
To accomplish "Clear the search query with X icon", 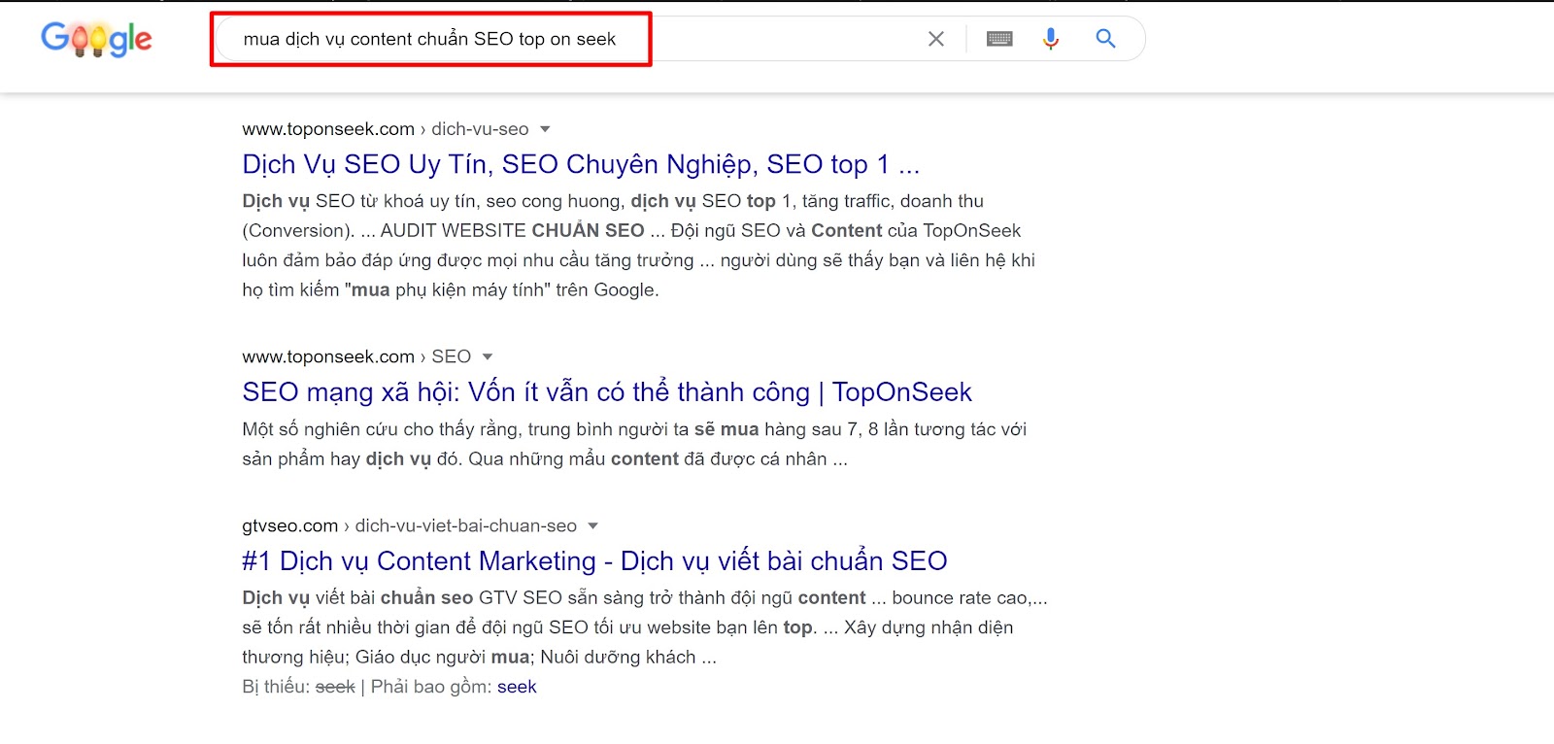I will (936, 39).
